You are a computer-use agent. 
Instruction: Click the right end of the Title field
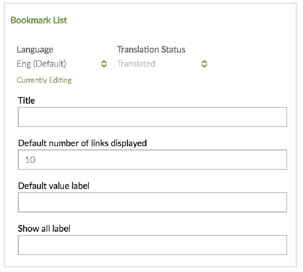[279, 117]
